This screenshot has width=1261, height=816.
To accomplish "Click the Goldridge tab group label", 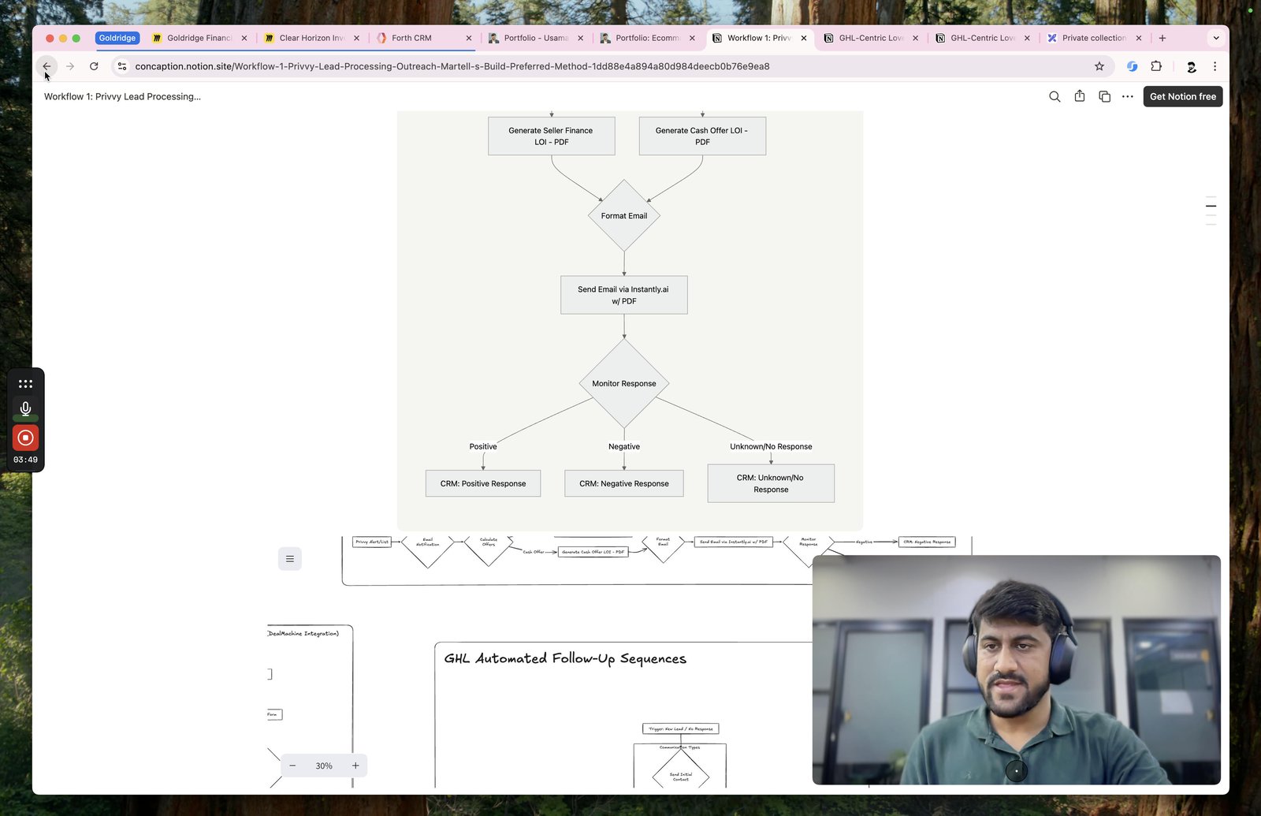I will [117, 38].
